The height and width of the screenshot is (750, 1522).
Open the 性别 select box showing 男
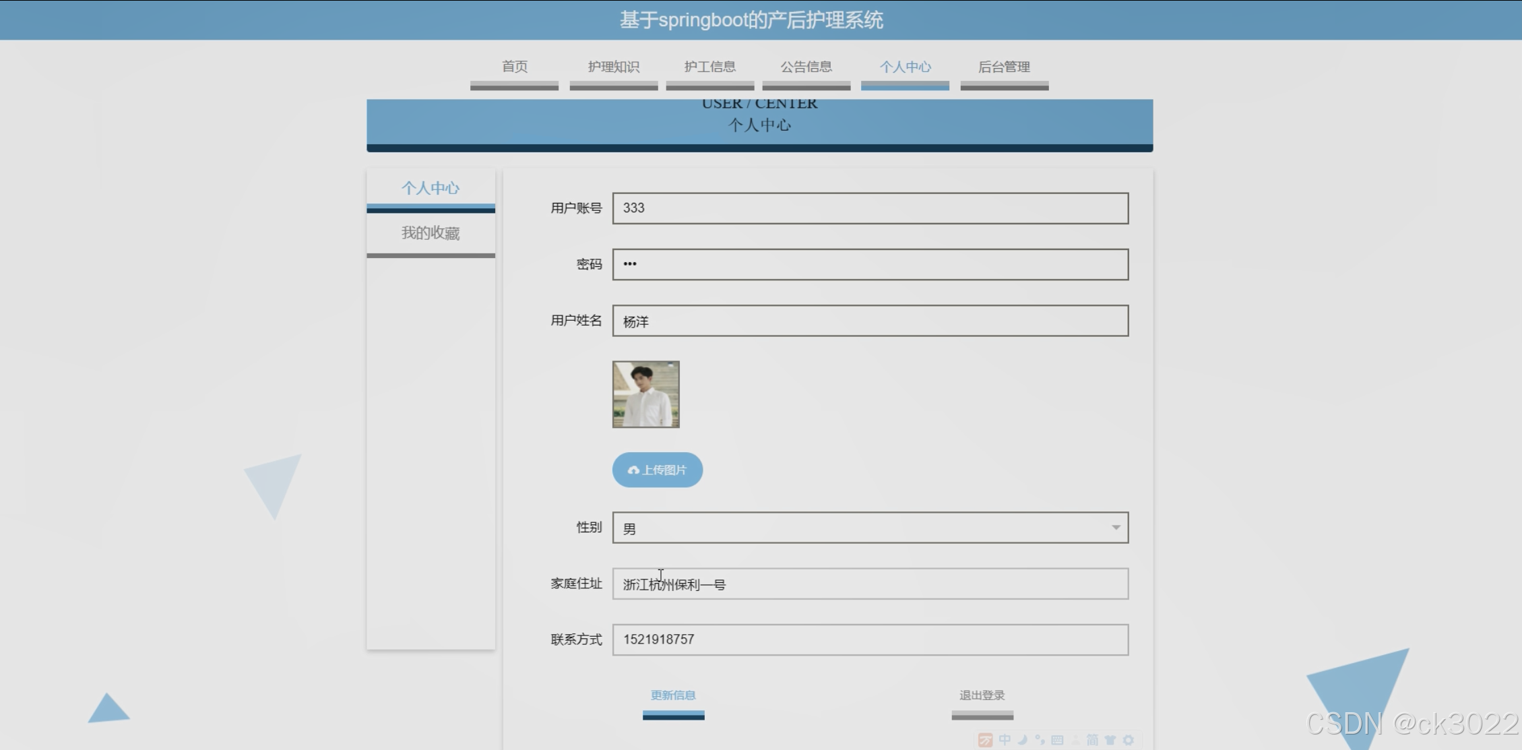tap(856, 528)
